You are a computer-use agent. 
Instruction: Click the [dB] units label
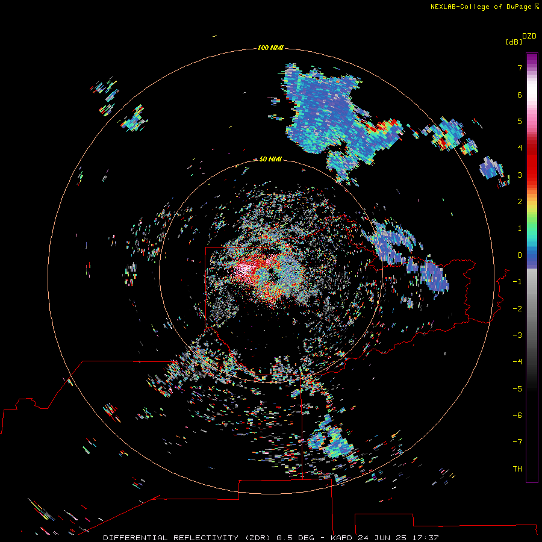[x=514, y=42]
